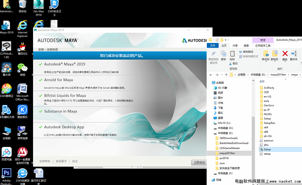Switch to the 主页 ribbon tab

point(224,46)
